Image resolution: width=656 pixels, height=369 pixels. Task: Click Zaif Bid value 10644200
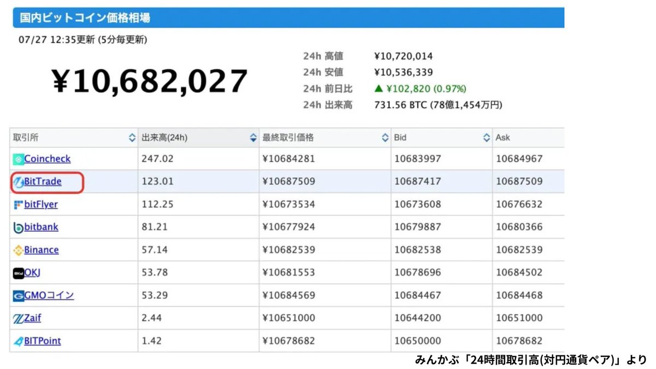[x=418, y=318]
